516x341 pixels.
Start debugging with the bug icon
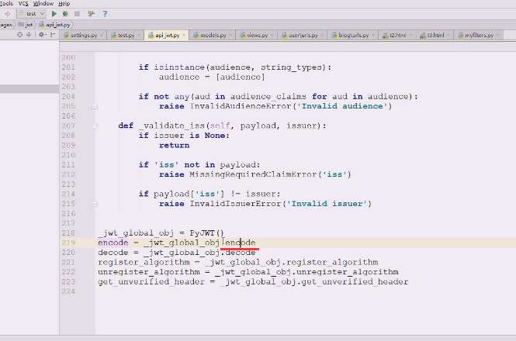[65, 14]
